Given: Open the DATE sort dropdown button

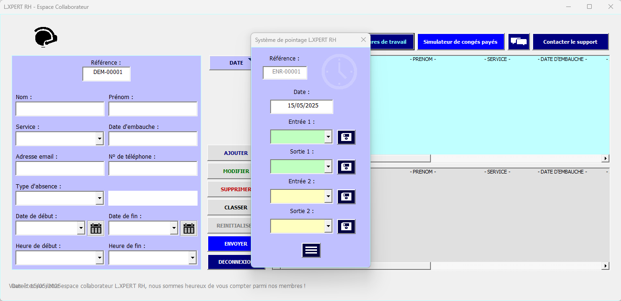Looking at the screenshot, I should tap(231, 63).
